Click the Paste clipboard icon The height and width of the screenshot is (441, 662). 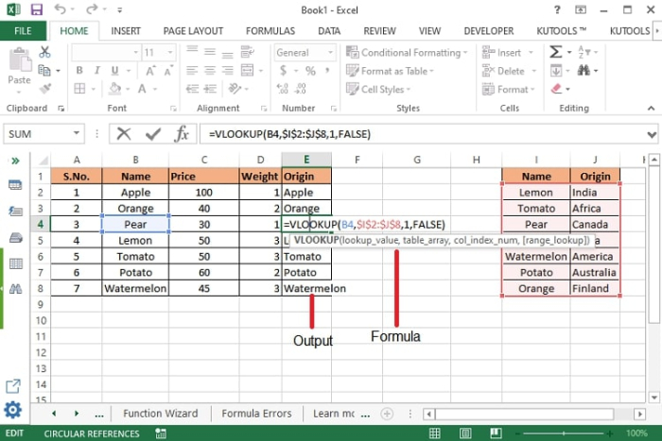pos(20,59)
